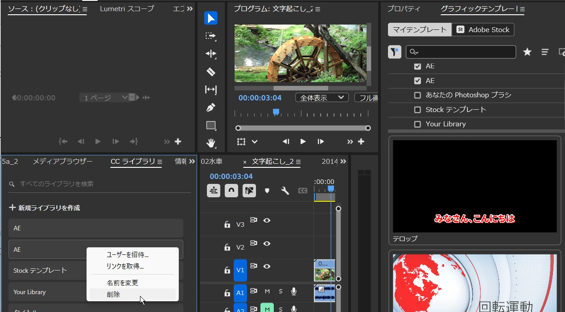Open Program monitor button editor plus
The width and height of the screenshot is (565, 312).
(361, 141)
